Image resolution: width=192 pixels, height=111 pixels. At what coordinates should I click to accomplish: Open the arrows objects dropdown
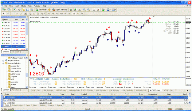point(43,14)
